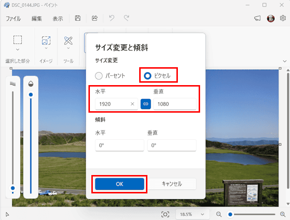
Task: Click the zoom in magnifier icon
Action: point(283,214)
